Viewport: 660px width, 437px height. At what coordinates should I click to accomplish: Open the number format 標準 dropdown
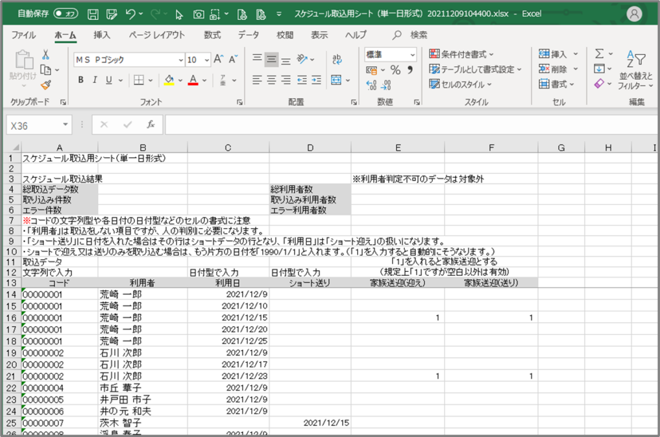(x=412, y=55)
